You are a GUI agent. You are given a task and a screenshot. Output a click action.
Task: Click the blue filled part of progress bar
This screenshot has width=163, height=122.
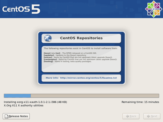click(17, 96)
